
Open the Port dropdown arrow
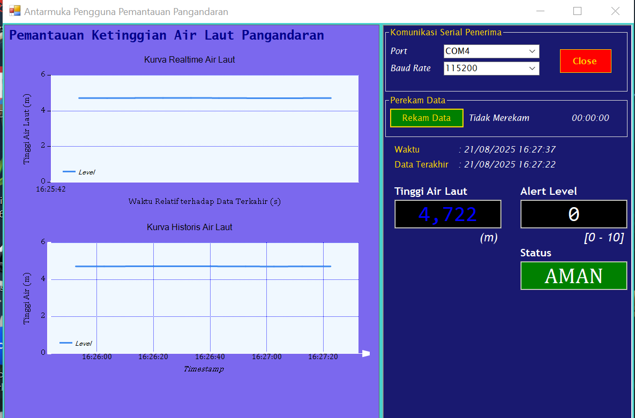[532, 51]
